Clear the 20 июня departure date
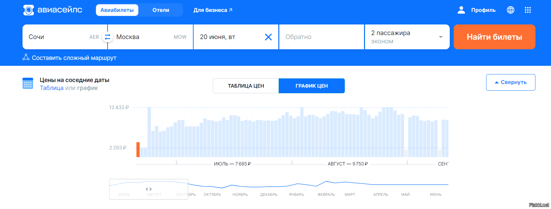 [268, 37]
